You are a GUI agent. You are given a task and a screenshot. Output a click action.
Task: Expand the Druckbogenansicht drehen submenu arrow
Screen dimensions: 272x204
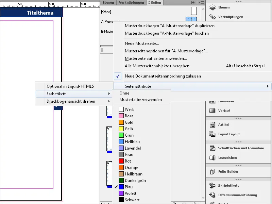pyautogui.click(x=109, y=101)
